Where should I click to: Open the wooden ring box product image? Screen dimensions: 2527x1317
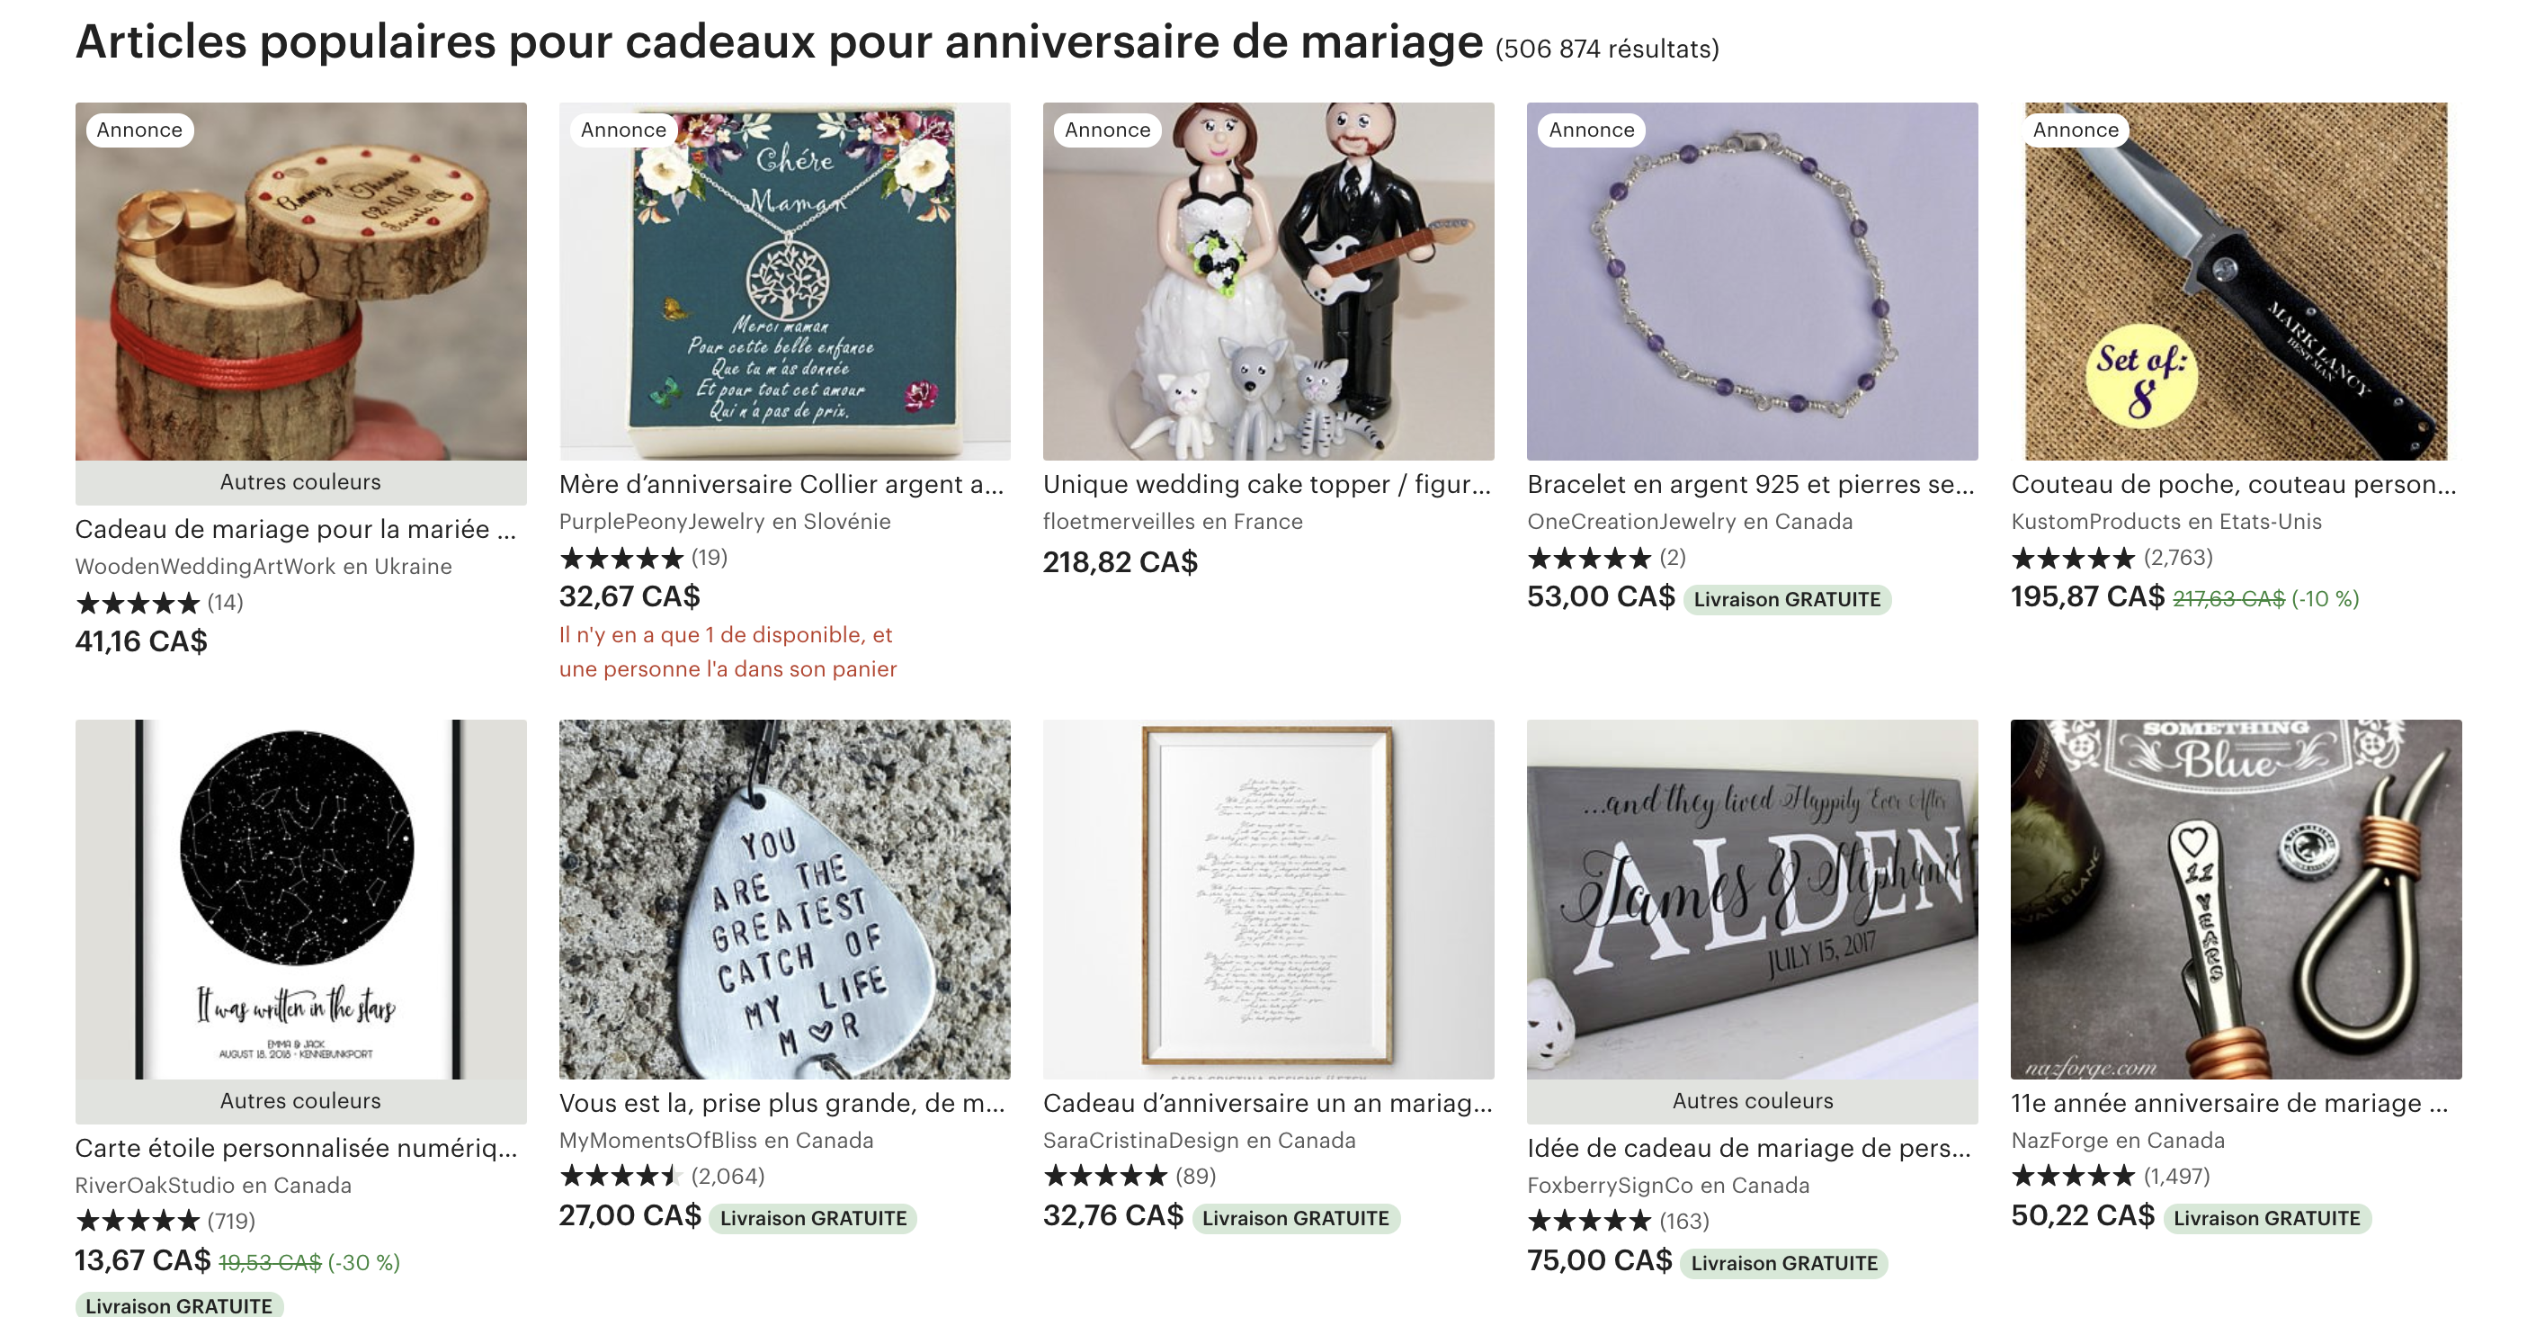point(300,281)
